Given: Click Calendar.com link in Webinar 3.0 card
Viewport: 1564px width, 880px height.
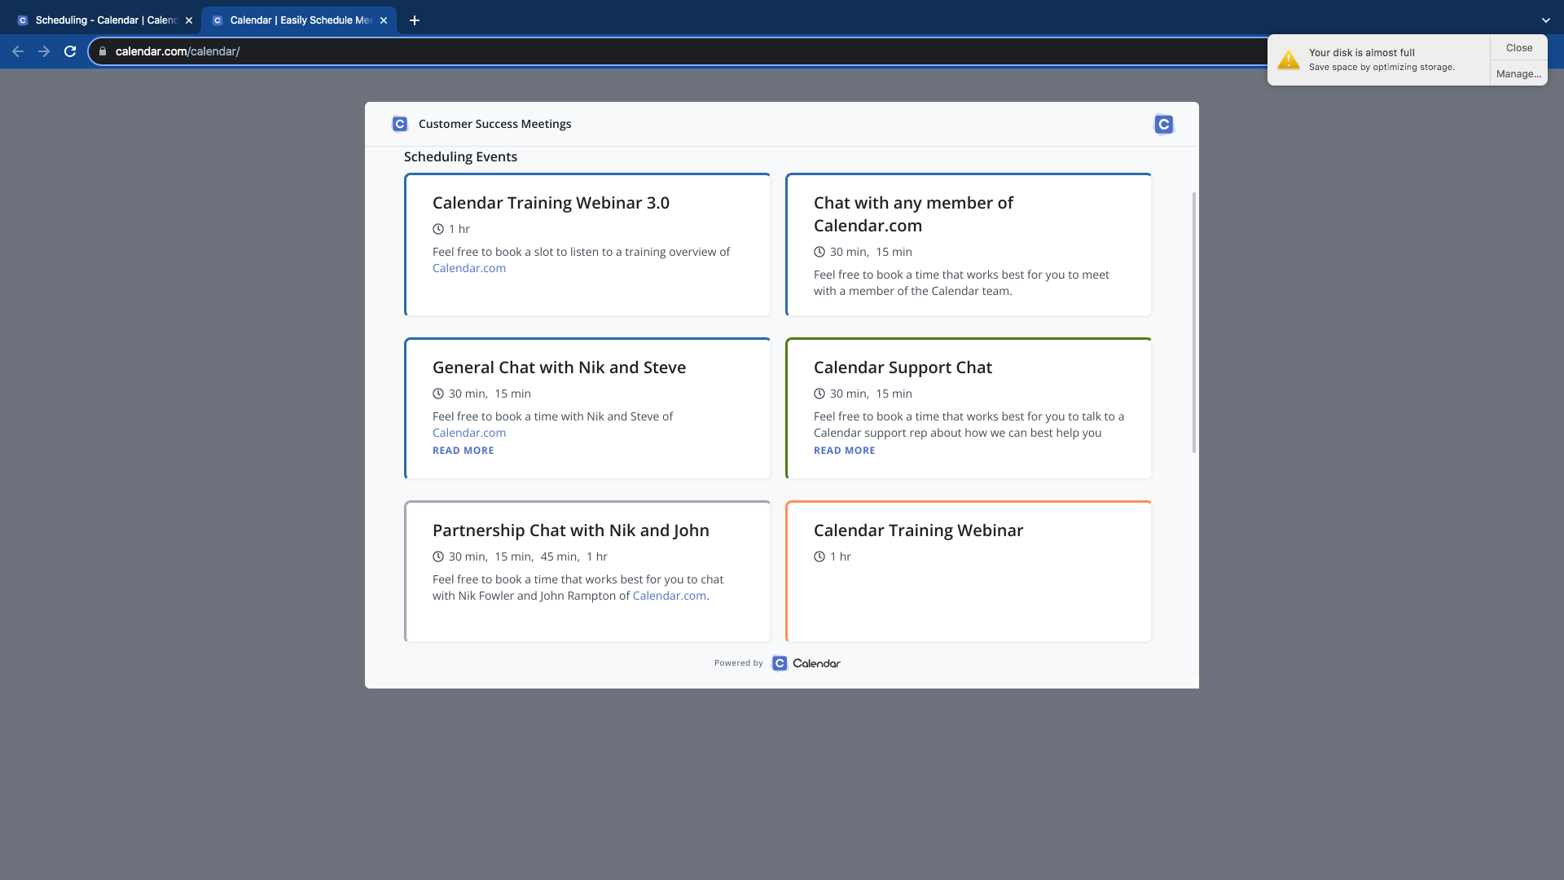Looking at the screenshot, I should 469,268.
